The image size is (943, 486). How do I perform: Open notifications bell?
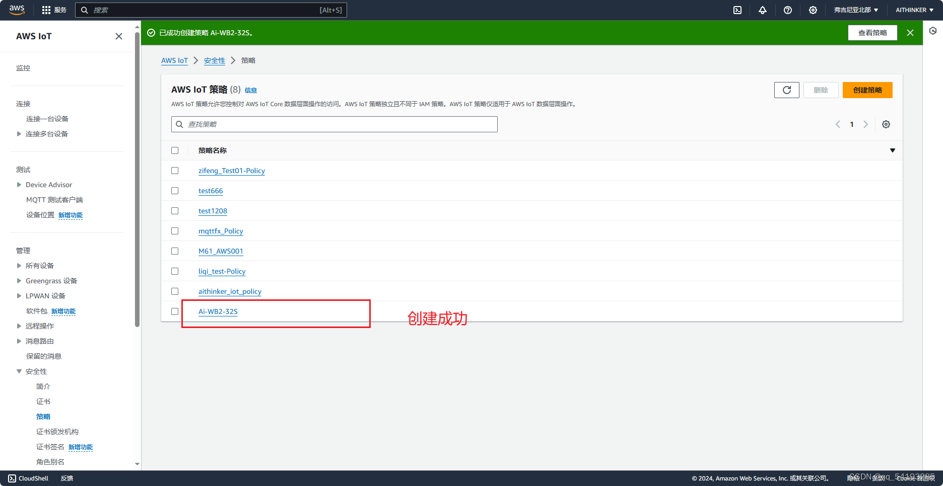[763, 10]
